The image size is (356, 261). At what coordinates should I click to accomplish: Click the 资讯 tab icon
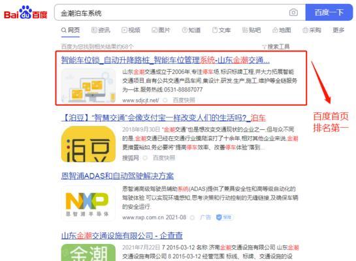click(94, 30)
